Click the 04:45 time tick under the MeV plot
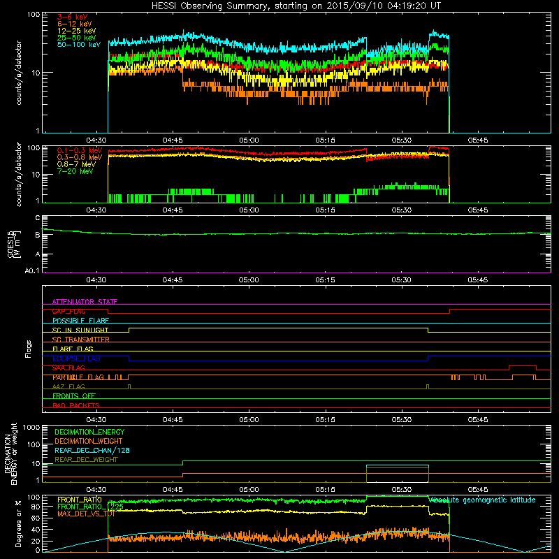The width and height of the screenshot is (559, 559). pos(173,210)
